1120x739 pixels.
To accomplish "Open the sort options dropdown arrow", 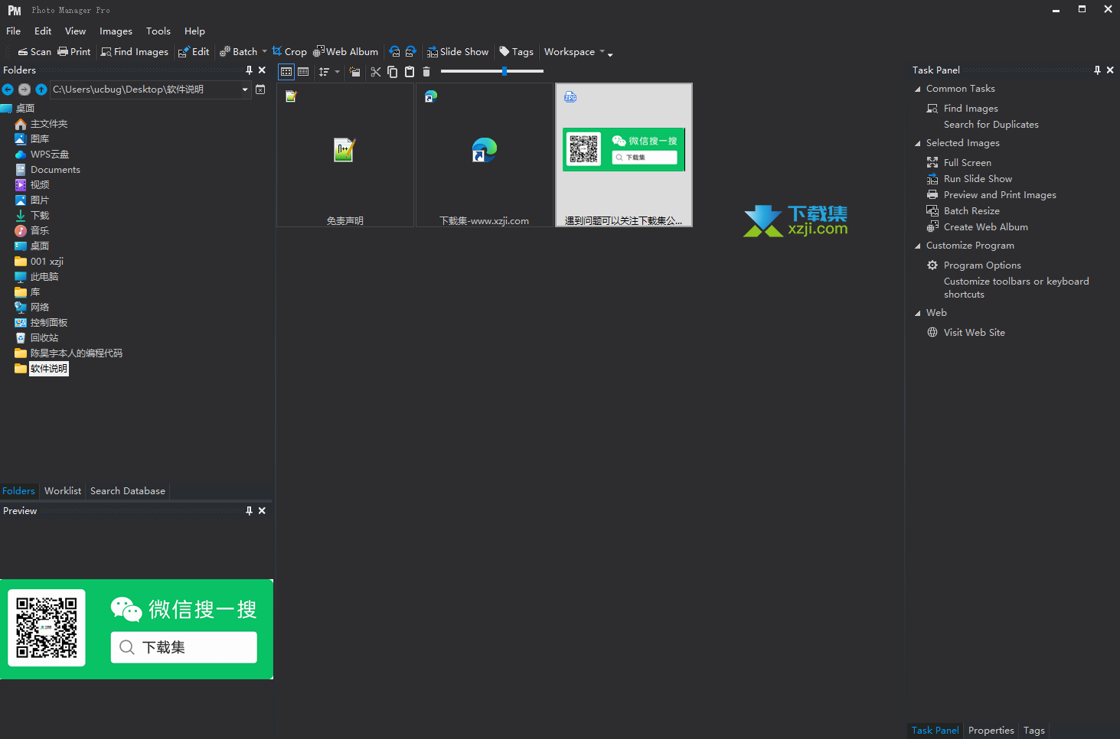I will pyautogui.click(x=337, y=72).
